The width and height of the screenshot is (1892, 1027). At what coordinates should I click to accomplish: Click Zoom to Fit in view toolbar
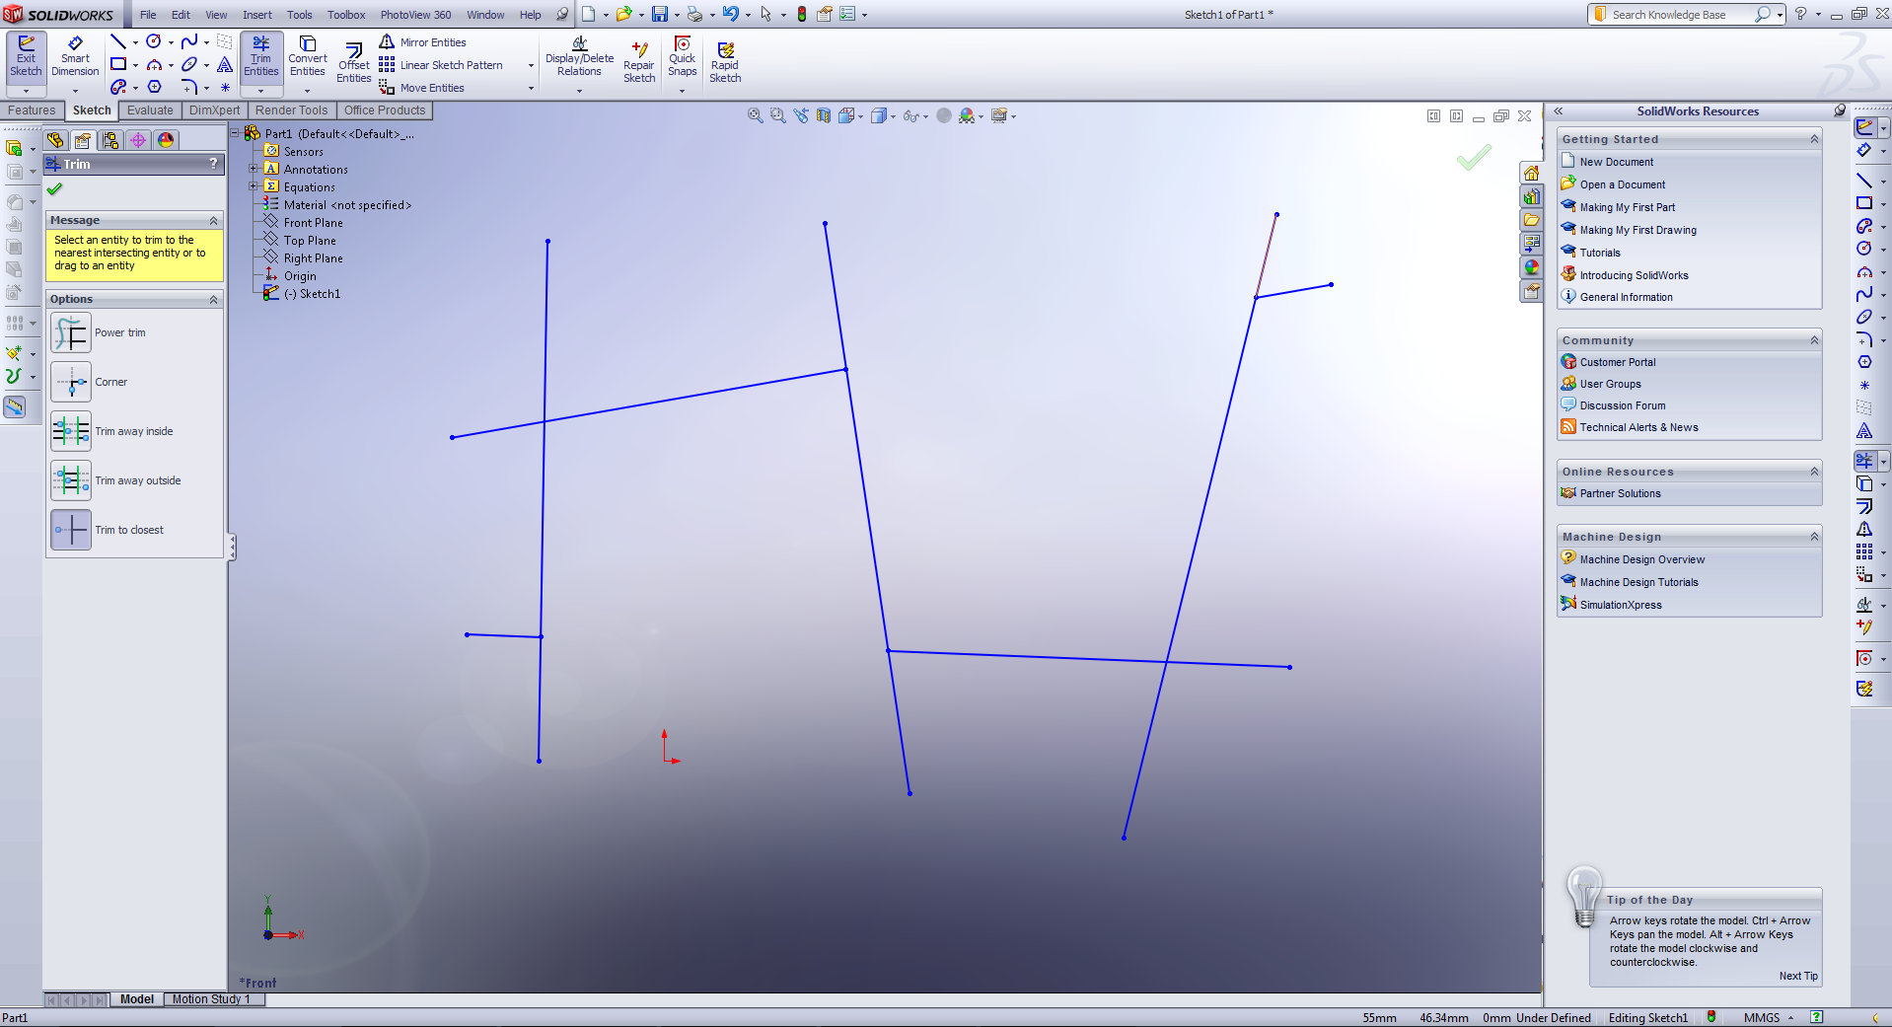click(756, 115)
